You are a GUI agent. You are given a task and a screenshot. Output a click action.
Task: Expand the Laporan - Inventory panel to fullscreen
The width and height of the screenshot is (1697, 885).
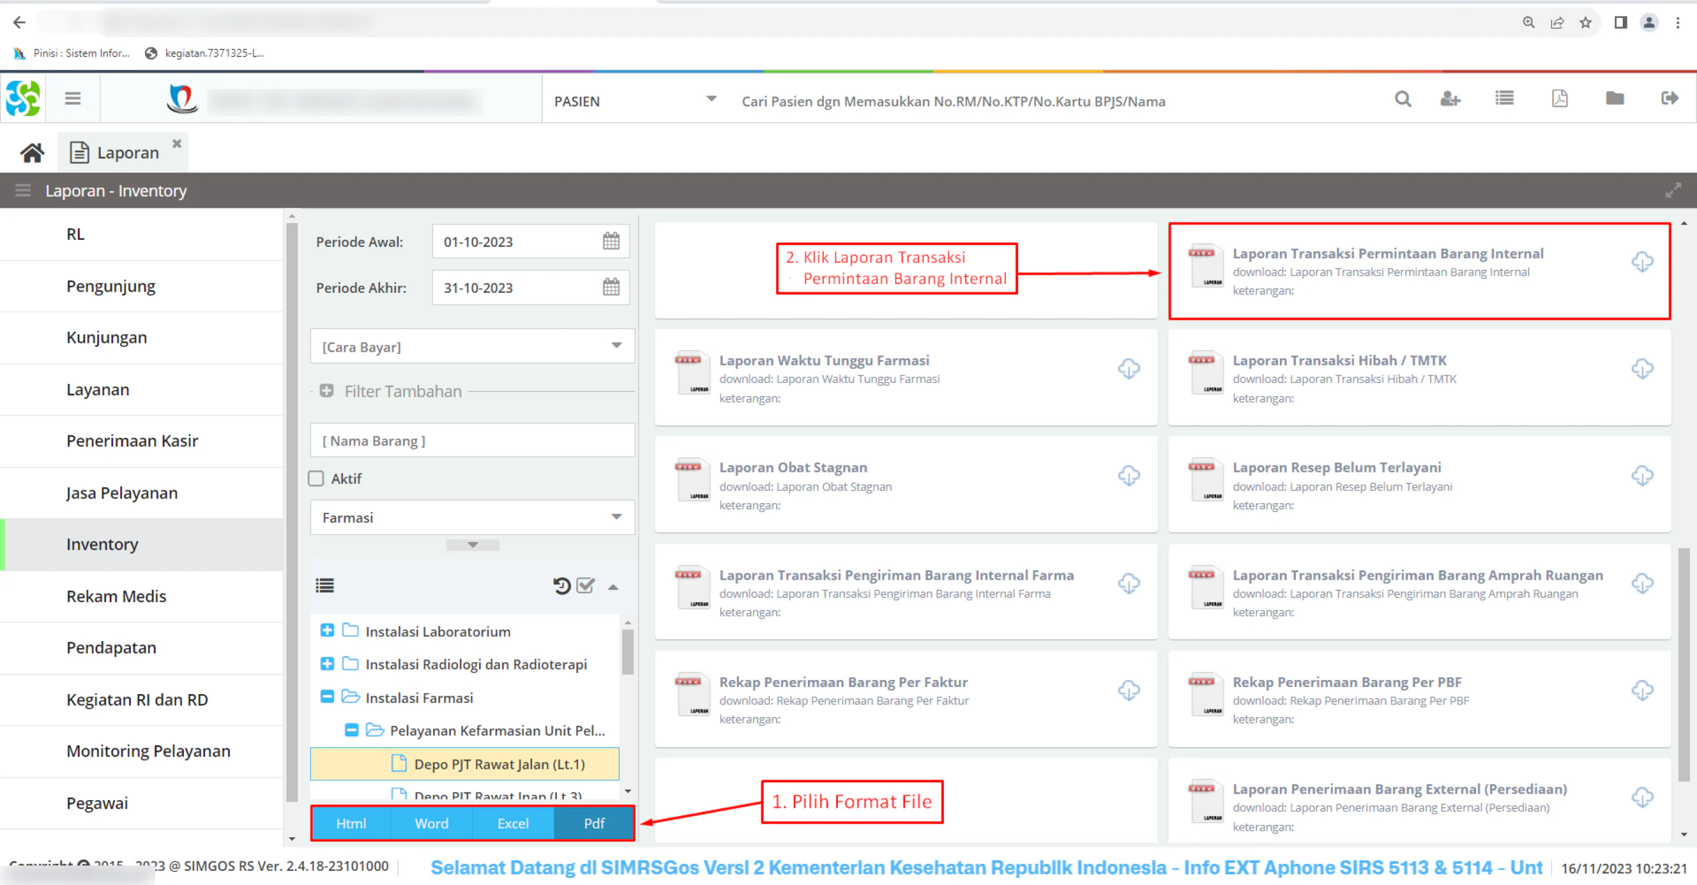1673,190
